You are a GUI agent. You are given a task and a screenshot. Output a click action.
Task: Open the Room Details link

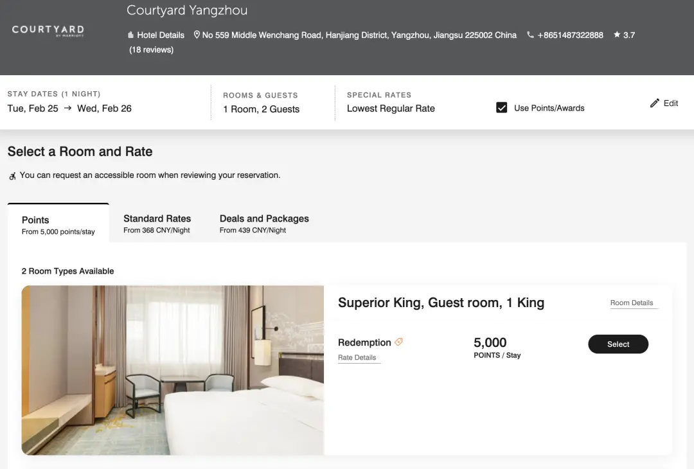[x=632, y=303]
